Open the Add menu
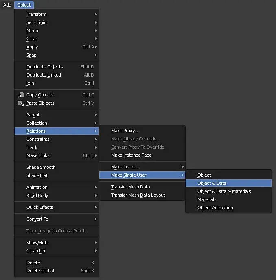Viewport: 276px width, 280px height. click(7, 5)
